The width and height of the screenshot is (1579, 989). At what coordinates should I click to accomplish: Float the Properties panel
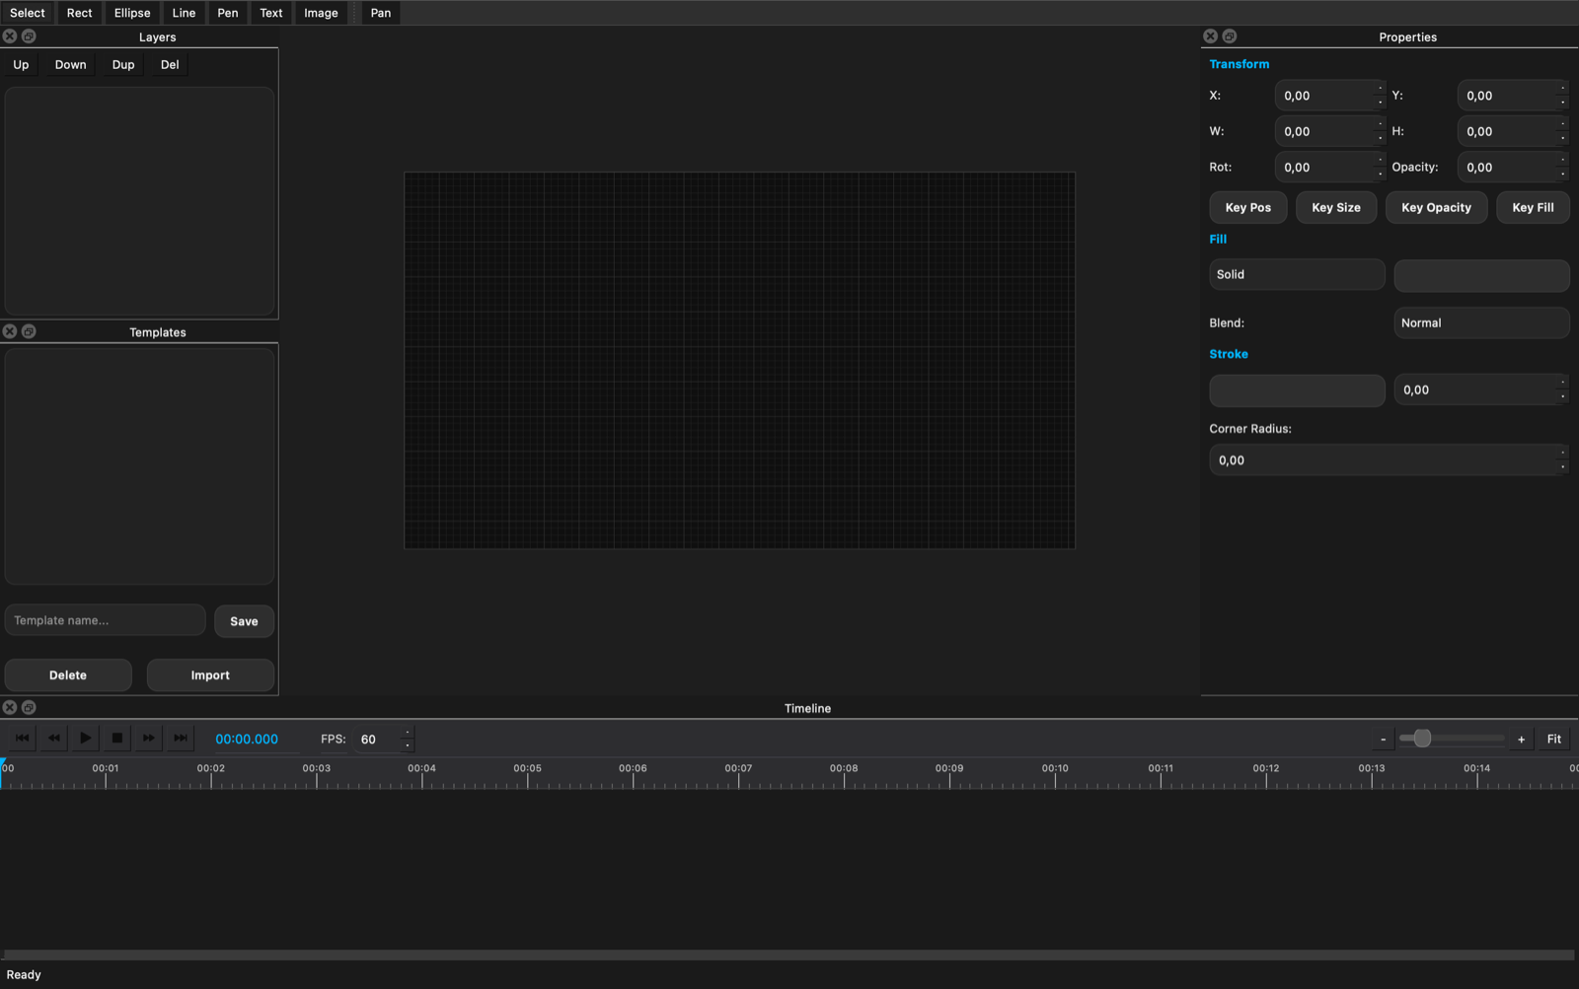(x=1230, y=36)
